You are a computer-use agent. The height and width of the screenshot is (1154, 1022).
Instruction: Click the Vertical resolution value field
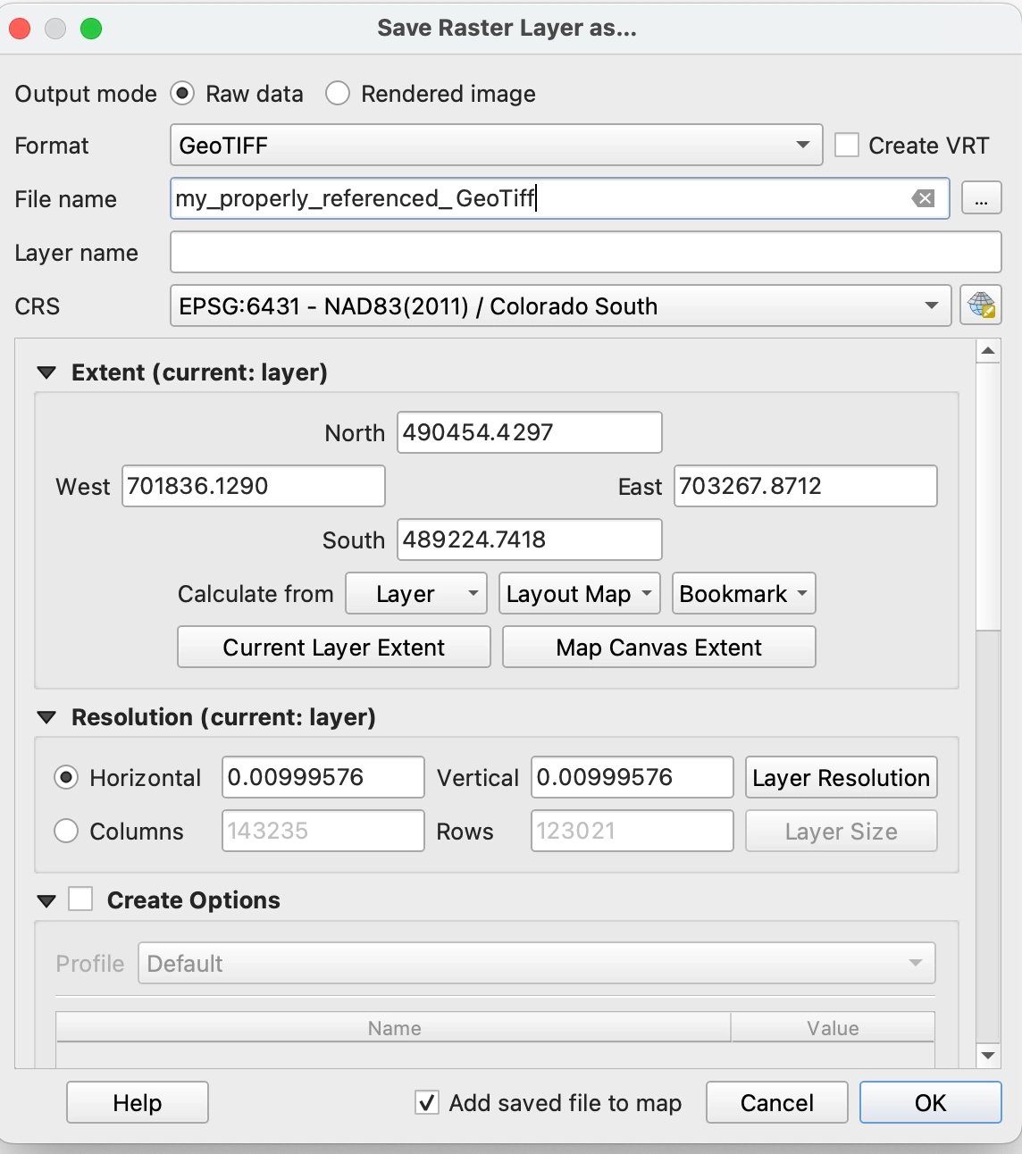(x=632, y=777)
